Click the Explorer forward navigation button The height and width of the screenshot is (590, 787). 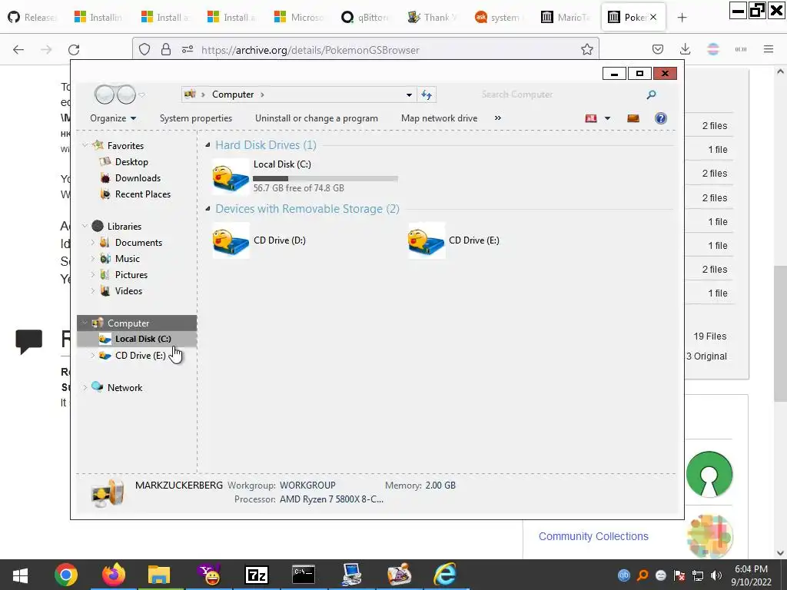(126, 94)
